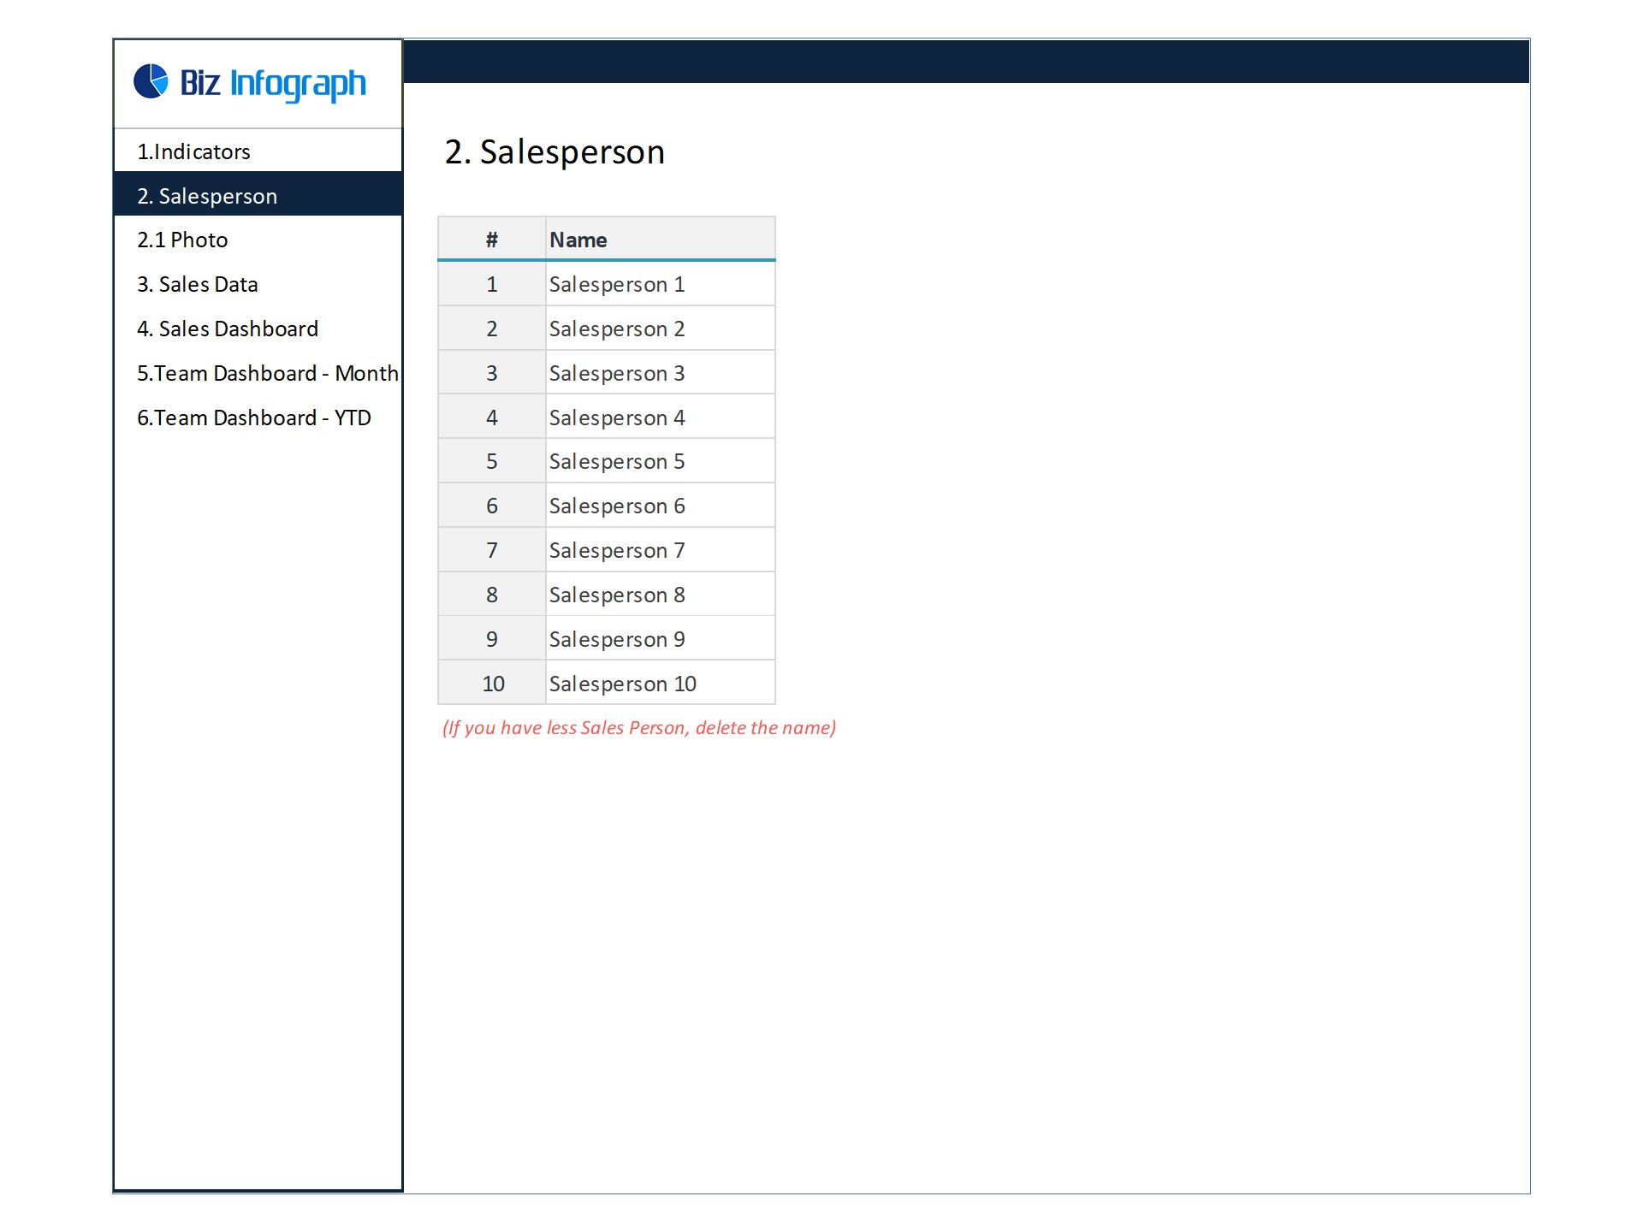This screenshot has width=1643, height=1232.
Task: Click row number 7 cell
Action: (492, 550)
